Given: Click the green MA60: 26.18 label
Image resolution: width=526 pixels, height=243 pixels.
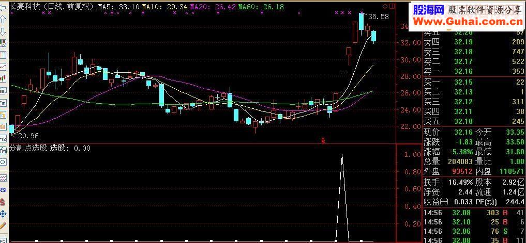Looking at the screenshot, I should 261,6.
